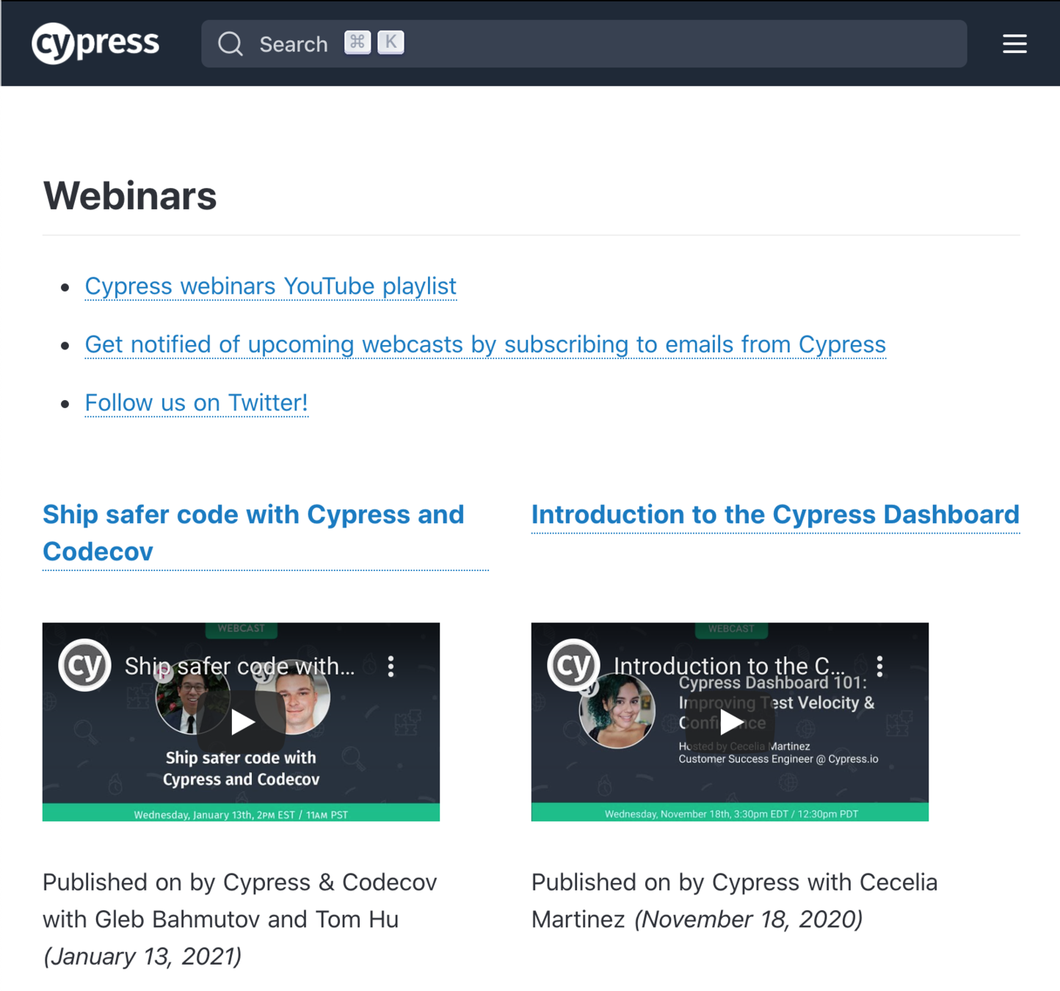This screenshot has width=1060, height=991.
Task: Click the 'Wednesday, November 18th' video banner
Action: pyautogui.click(x=730, y=813)
